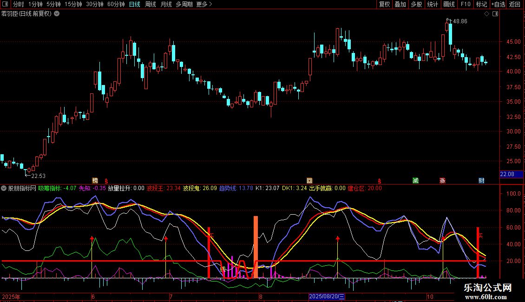This screenshot has height=302, width=525.
Task: Click the 复权 button
Action: click(384, 5)
